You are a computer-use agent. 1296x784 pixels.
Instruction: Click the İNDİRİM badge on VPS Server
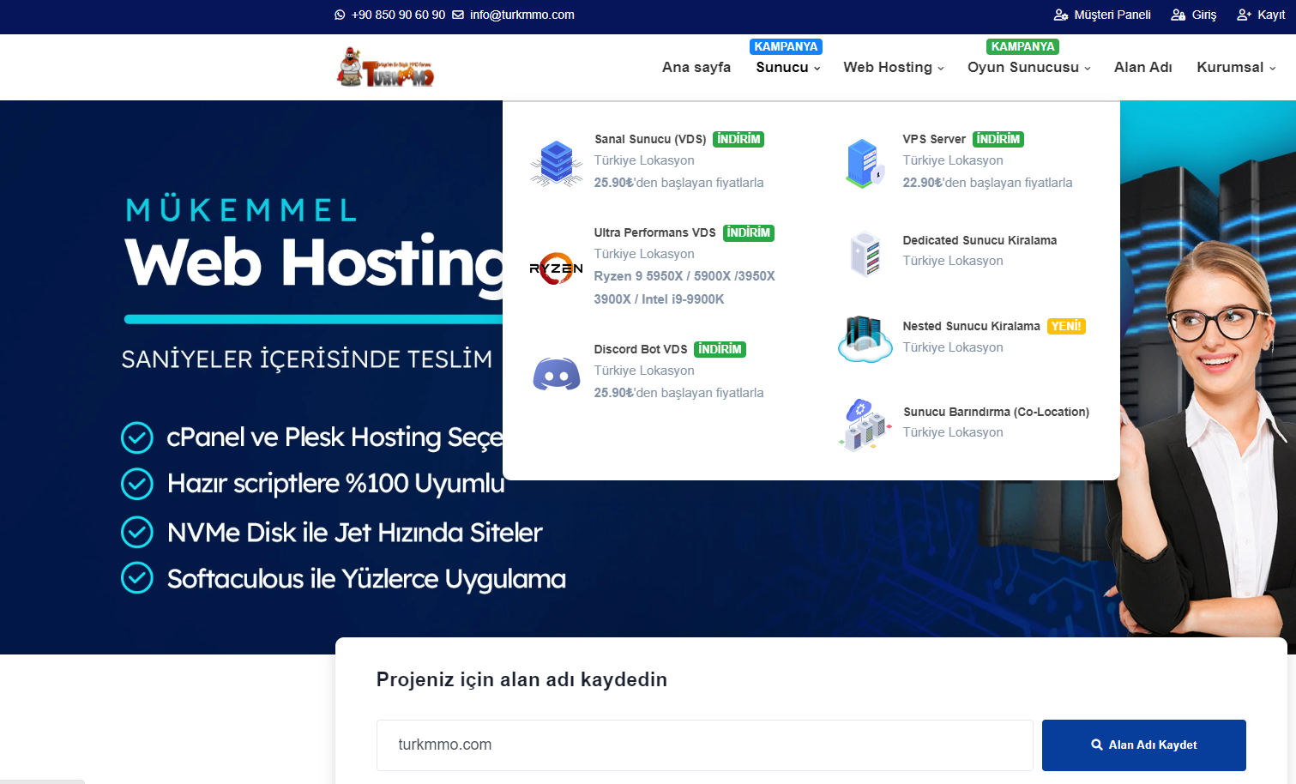pos(998,139)
